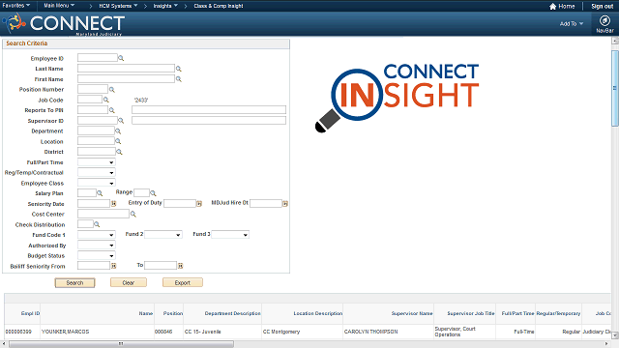
Task: Click the Clear button
Action: pos(129,283)
